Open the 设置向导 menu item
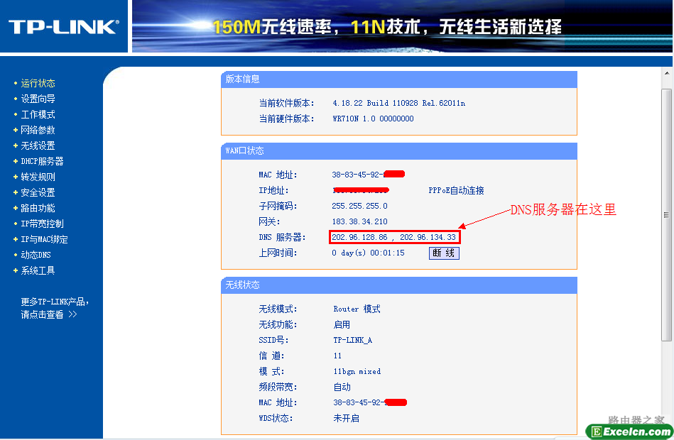The image size is (674, 440). 38,99
